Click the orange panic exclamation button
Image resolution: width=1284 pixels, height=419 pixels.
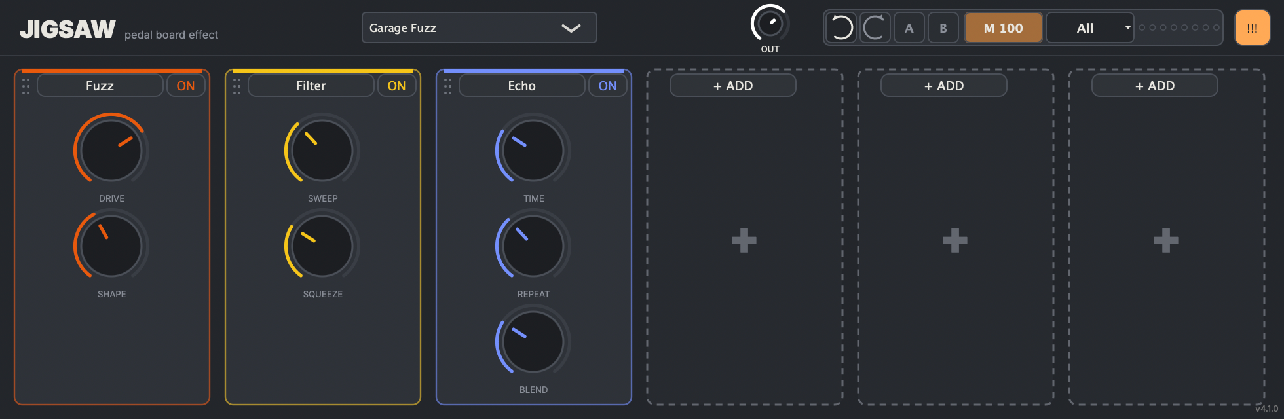(1252, 28)
